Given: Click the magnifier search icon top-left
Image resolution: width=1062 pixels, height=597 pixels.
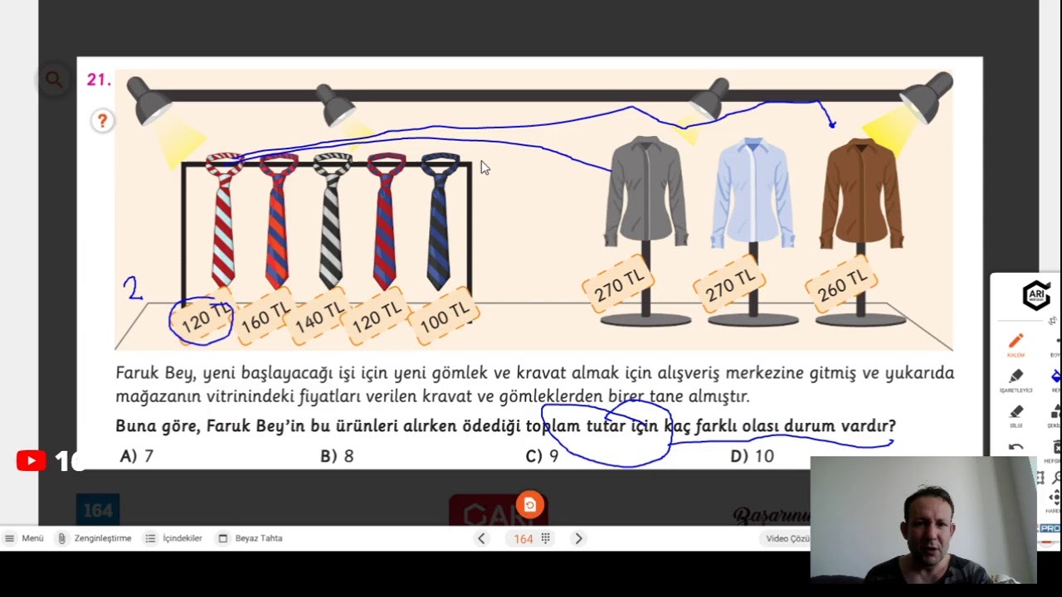Looking at the screenshot, I should (54, 80).
